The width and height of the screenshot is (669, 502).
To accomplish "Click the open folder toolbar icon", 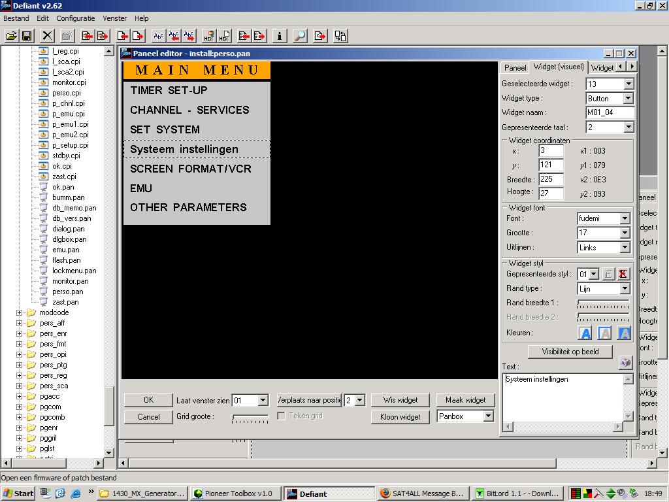I will [12, 36].
